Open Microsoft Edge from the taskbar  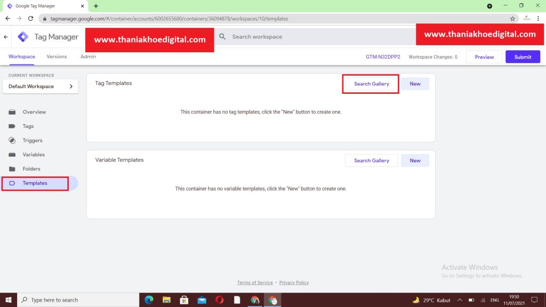[x=149, y=300]
